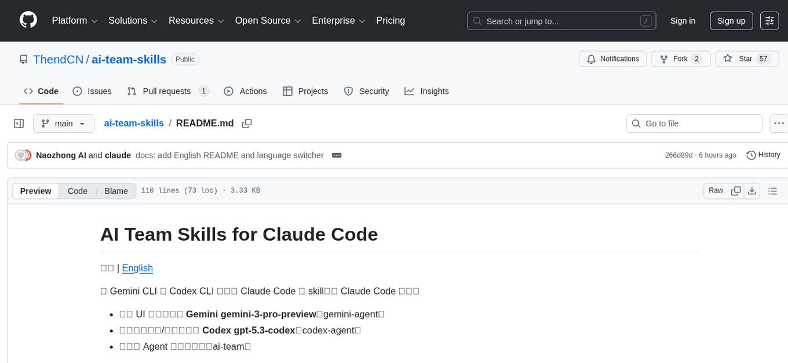Click the Go to file field
The height and width of the screenshot is (363, 788).
pyautogui.click(x=694, y=124)
